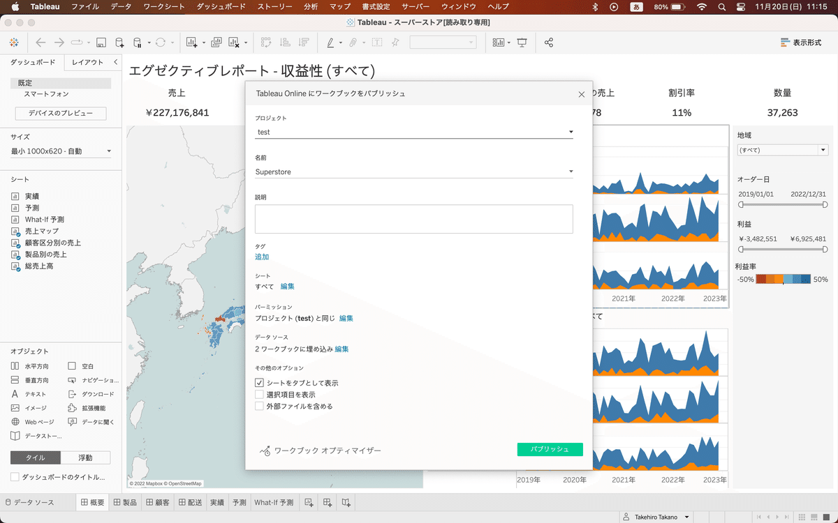
Task: Click the Duplicate sheet icon in toolbar
Action: point(216,43)
